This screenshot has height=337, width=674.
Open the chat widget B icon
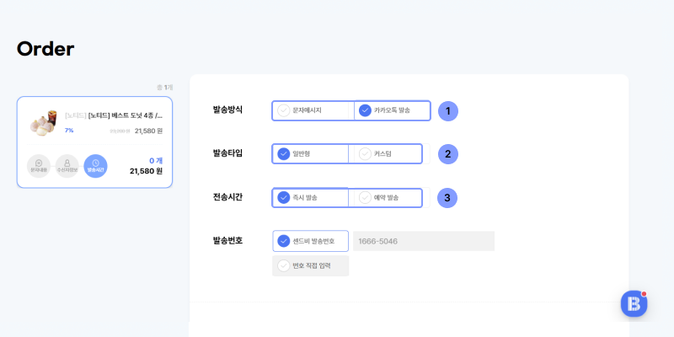click(x=634, y=303)
